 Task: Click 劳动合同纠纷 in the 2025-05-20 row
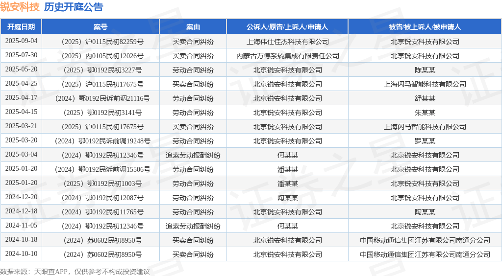(193, 70)
